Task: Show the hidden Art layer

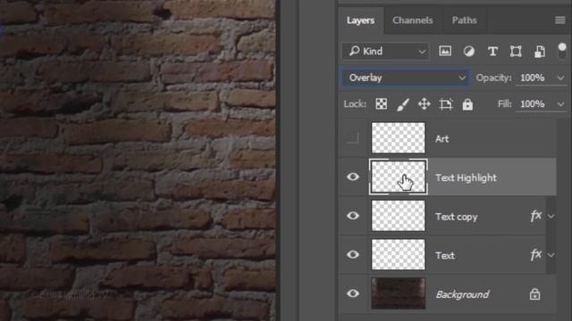Action: click(x=352, y=137)
